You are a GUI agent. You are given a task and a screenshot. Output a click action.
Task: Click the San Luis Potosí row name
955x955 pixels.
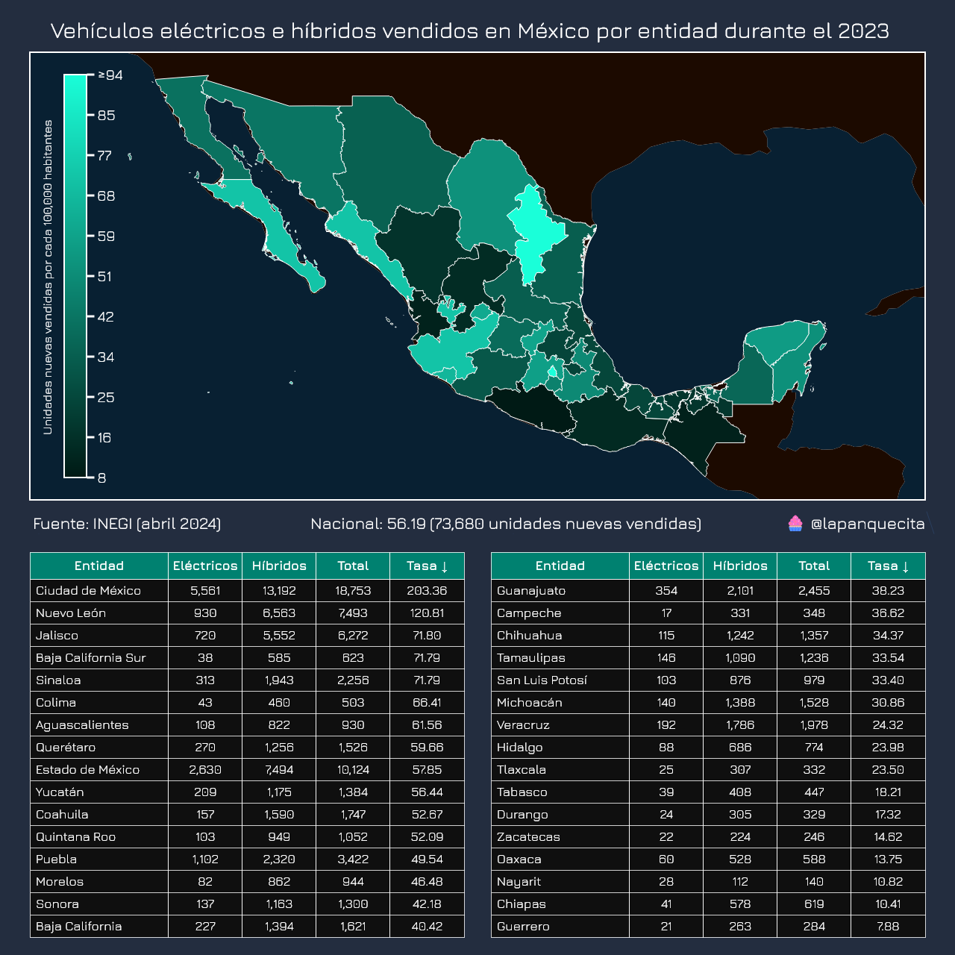[542, 680]
